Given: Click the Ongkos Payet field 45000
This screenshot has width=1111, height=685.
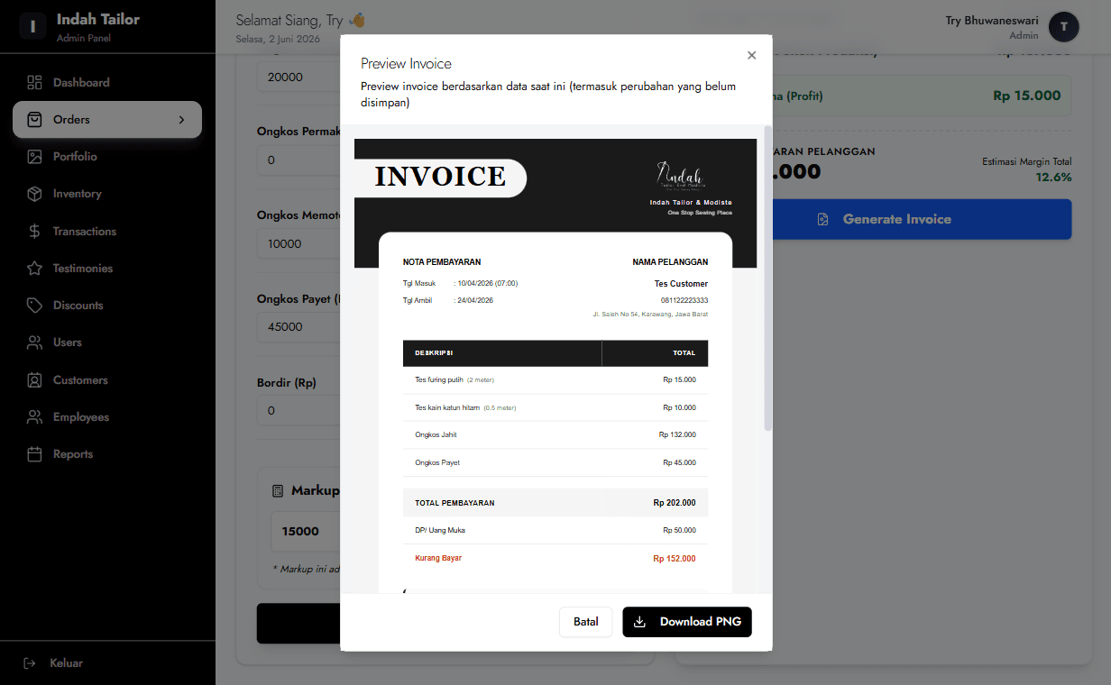Looking at the screenshot, I should (x=298, y=326).
